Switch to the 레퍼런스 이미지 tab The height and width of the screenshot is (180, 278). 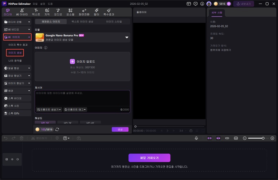[x=51, y=22]
